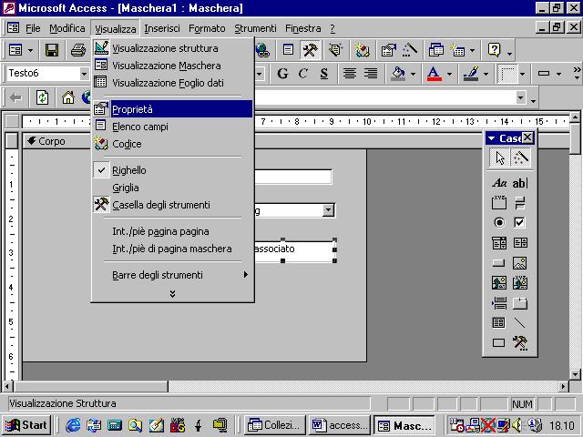Open the font color dropdown arrow
Viewport: 583px width, 437px height.
(449, 74)
